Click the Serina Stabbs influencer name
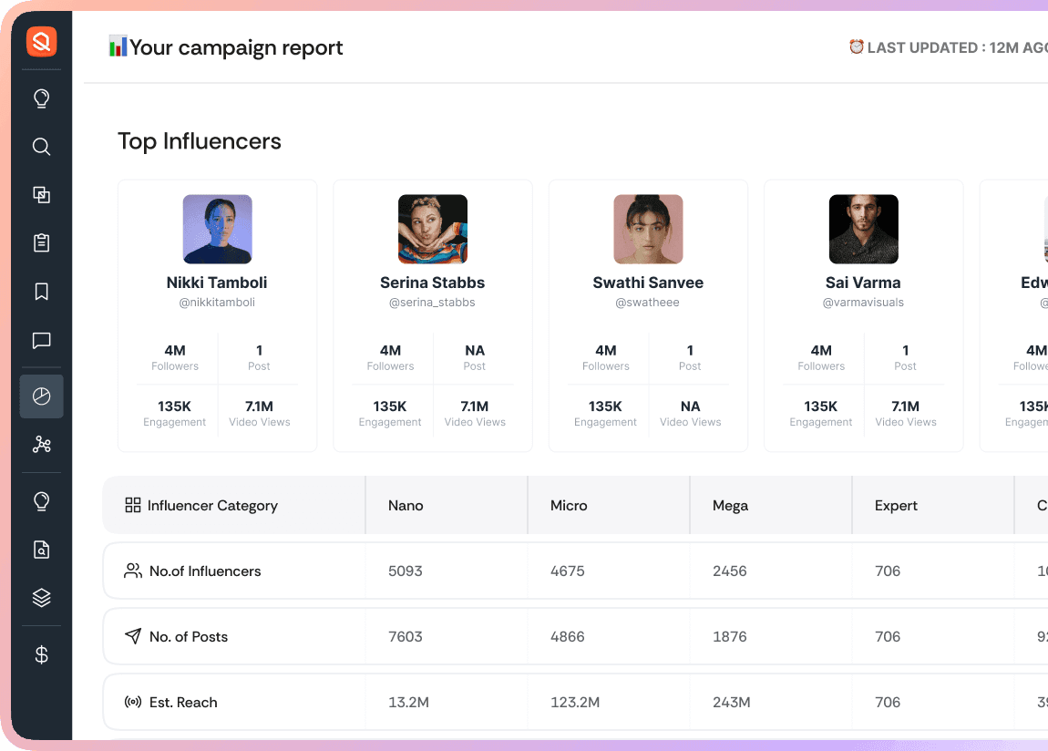The height and width of the screenshot is (751, 1048). click(432, 283)
